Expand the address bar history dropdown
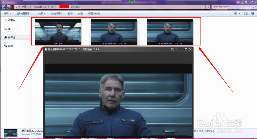Screen dimensions: 257x139 pyautogui.click(x=204, y=7)
